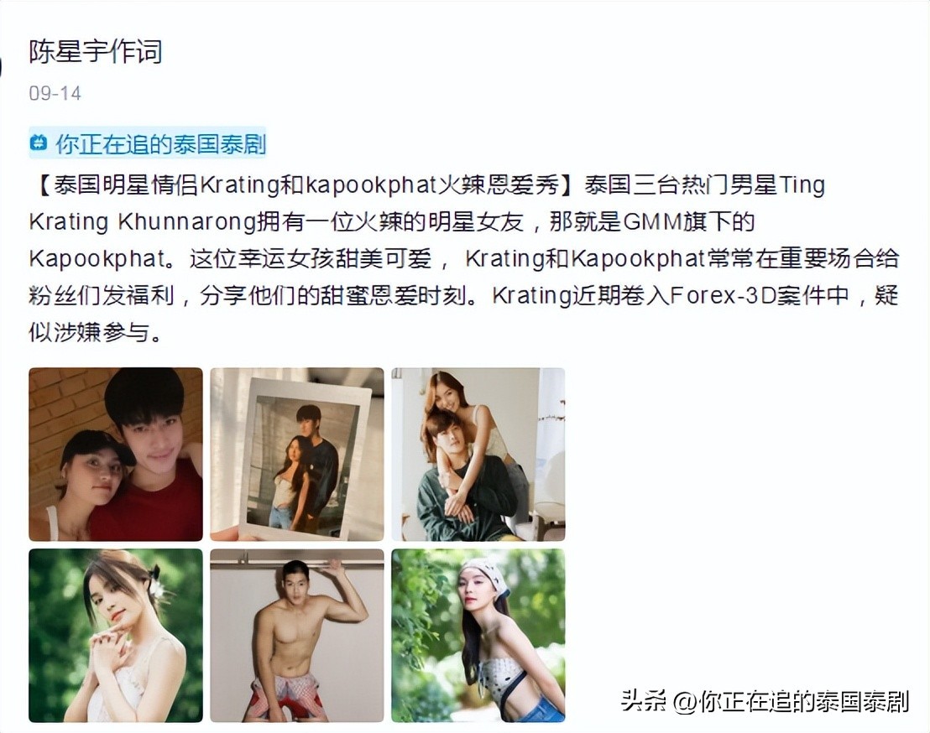The width and height of the screenshot is (930, 733).
Task: Click the 粉丝们发福利 sentence in post body
Action: click(102, 295)
